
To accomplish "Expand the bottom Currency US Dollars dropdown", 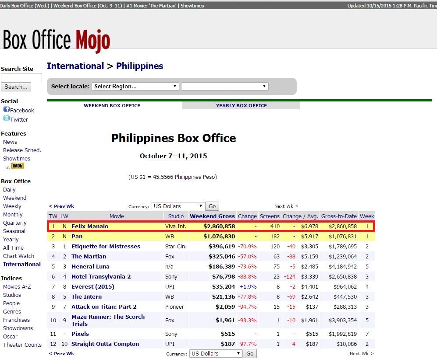I will 216,353.
